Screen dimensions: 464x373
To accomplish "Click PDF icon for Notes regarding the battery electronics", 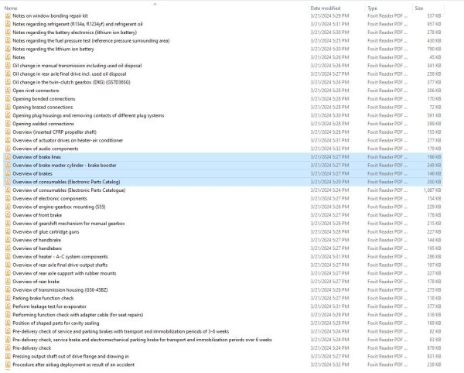I will tap(8, 33).
